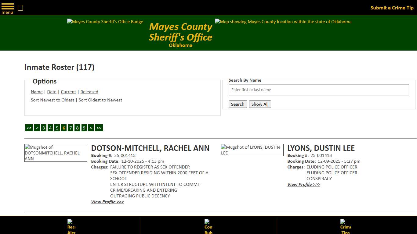Click the Oklahoma county map image
This screenshot has width=417, height=234.
click(x=283, y=22)
